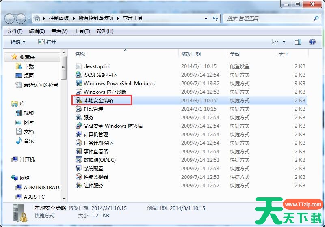Image resolution: width=325 pixels, height=227 pixels.
Task: Click sidebar scrollbar up arrow
Action: coord(64,53)
